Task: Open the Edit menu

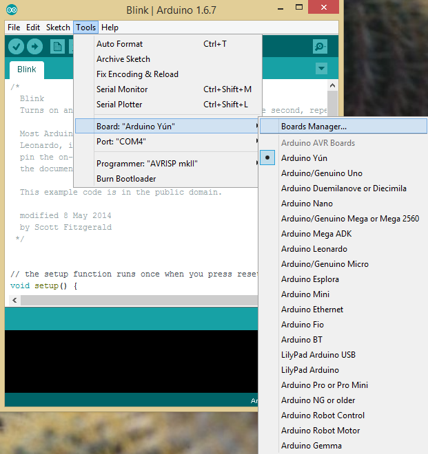Action: pos(33,28)
